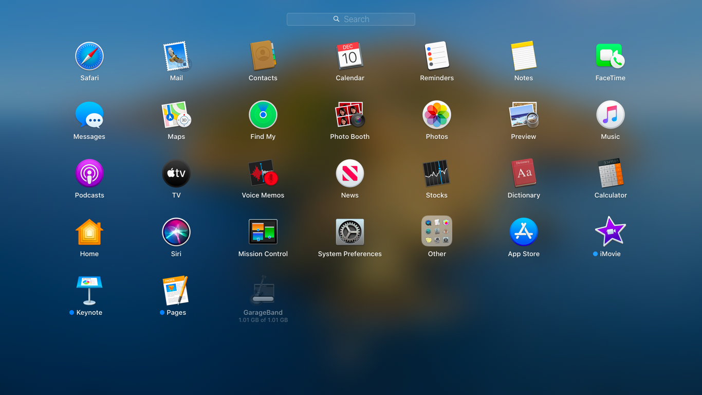Click the downloading GarageBand icon
This screenshot has width=702, height=395.
(263, 291)
